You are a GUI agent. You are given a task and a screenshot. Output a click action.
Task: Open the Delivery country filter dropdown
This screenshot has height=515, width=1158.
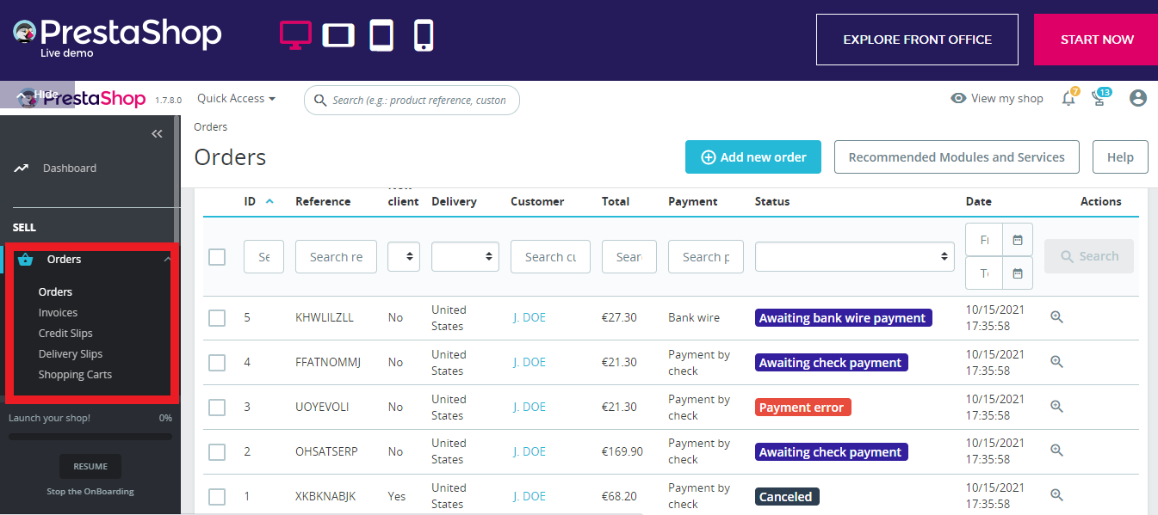click(x=465, y=256)
